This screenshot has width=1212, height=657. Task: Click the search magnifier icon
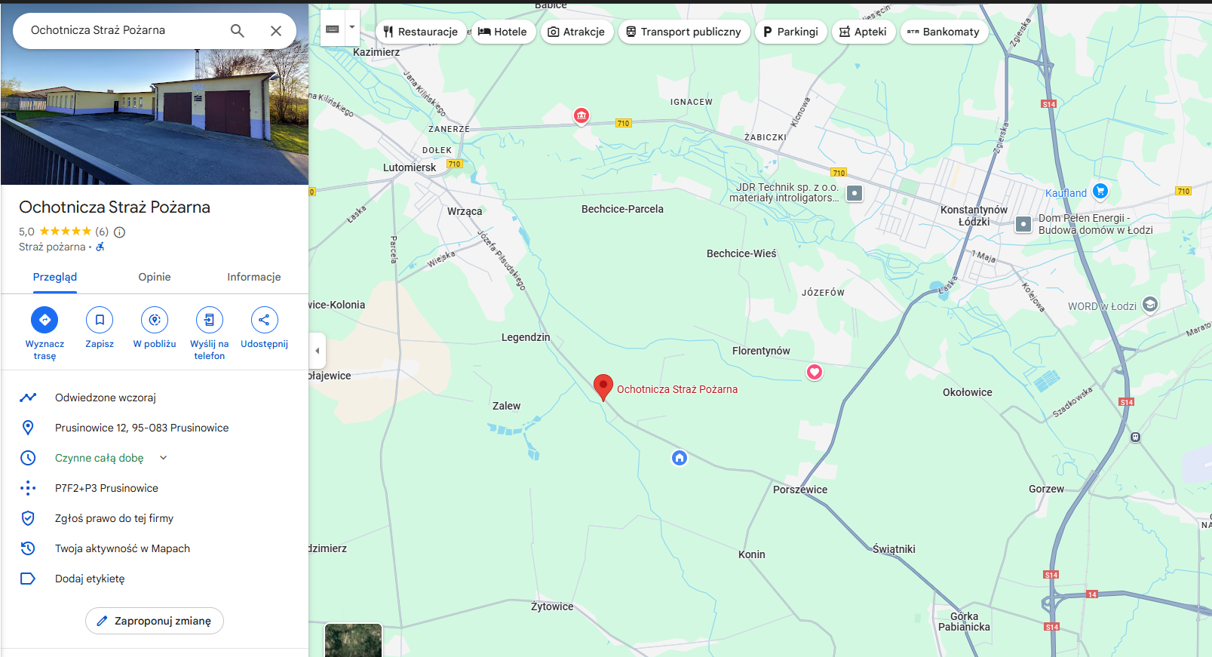(237, 31)
